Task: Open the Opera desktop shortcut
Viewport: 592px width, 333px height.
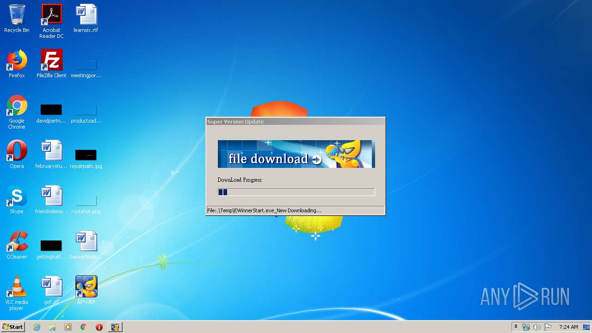Action: pos(17,154)
